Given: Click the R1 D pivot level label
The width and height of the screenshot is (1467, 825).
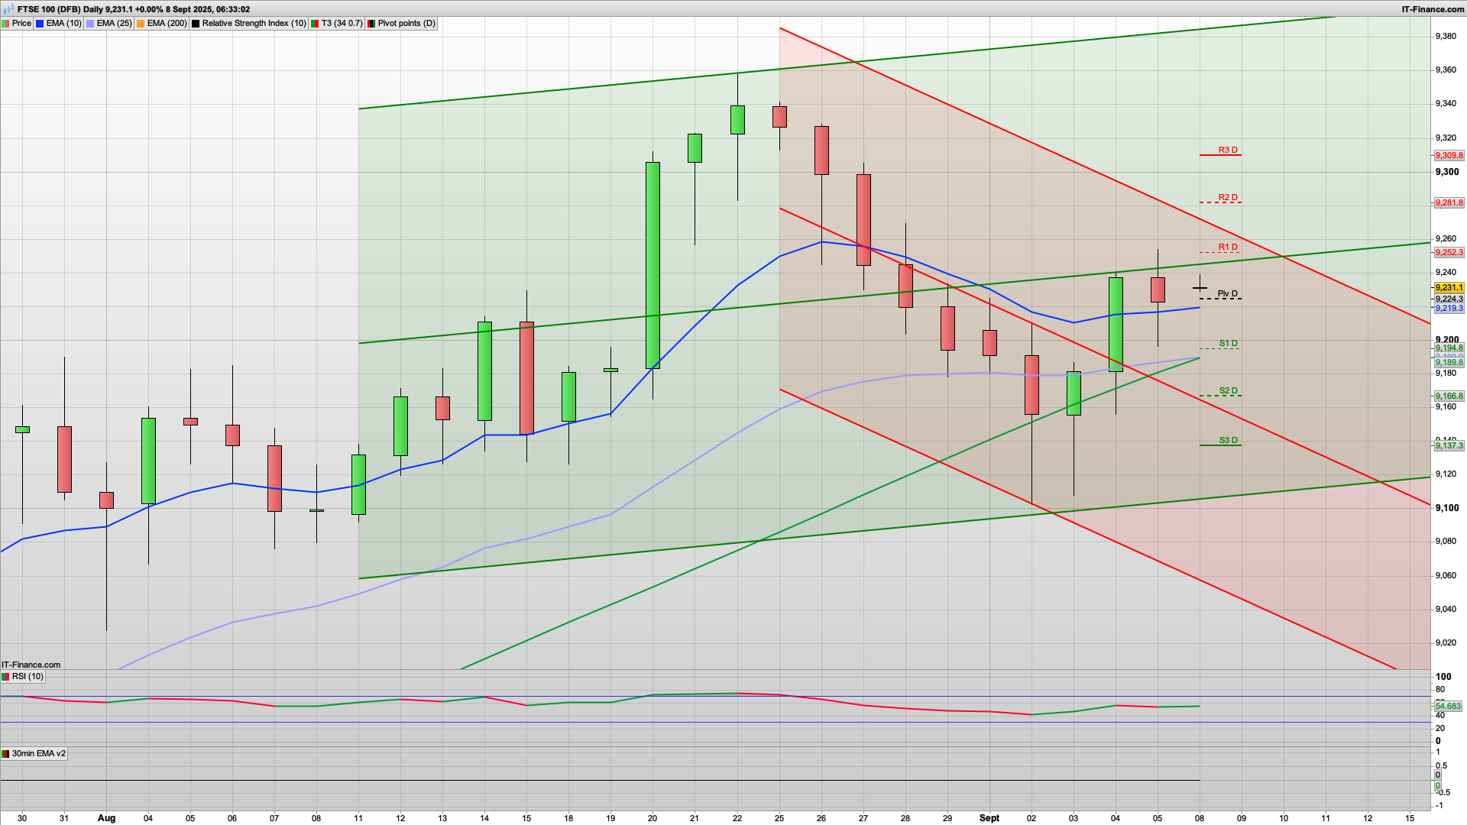Looking at the screenshot, I should 1228,247.
